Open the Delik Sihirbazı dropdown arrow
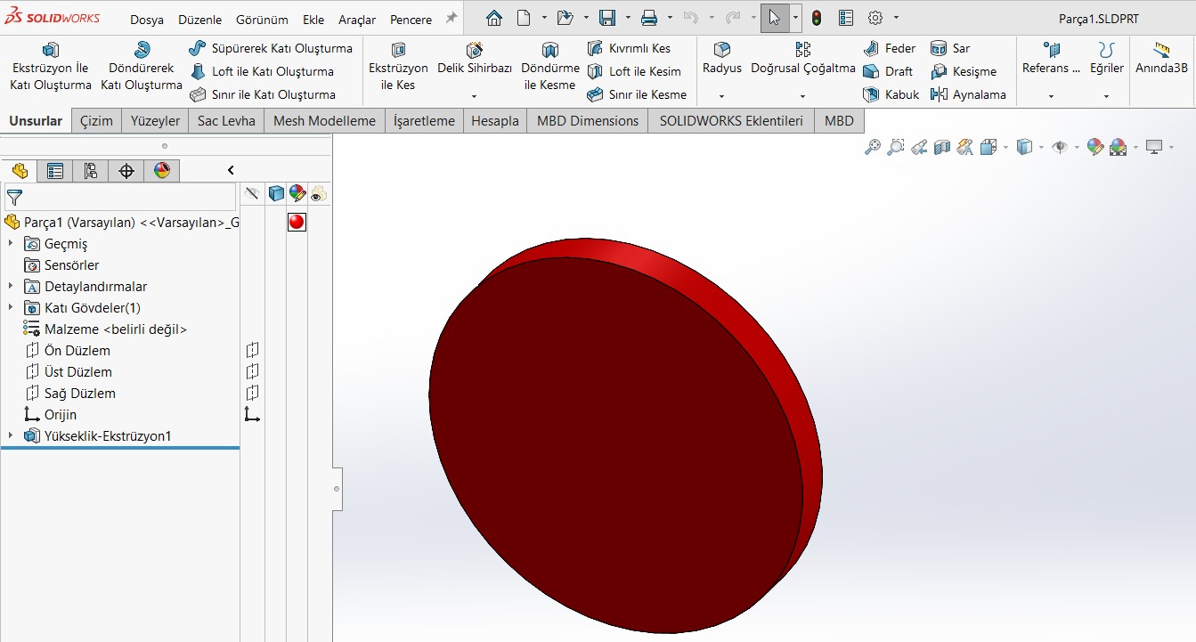 pyautogui.click(x=475, y=96)
